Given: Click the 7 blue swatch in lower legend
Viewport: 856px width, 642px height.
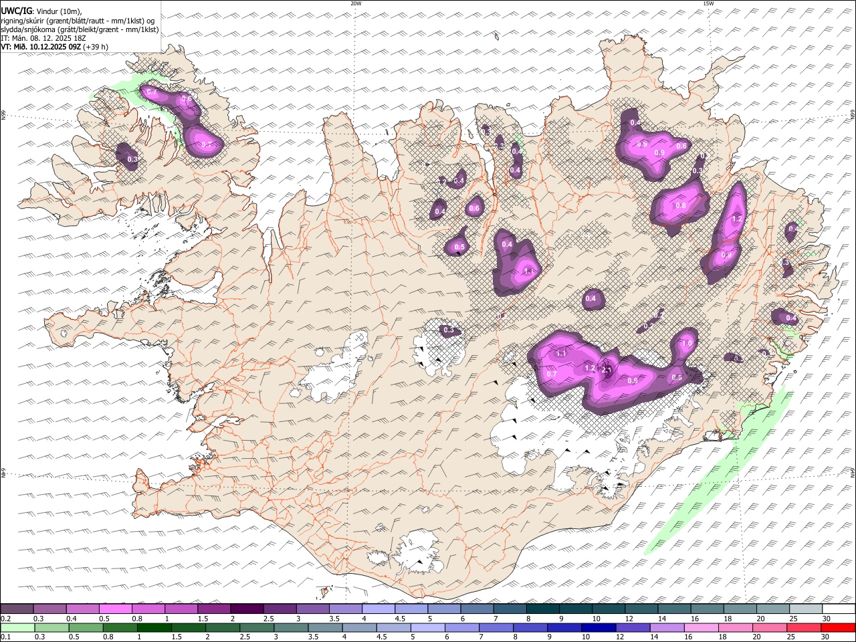Looking at the screenshot, I should tap(496, 627).
